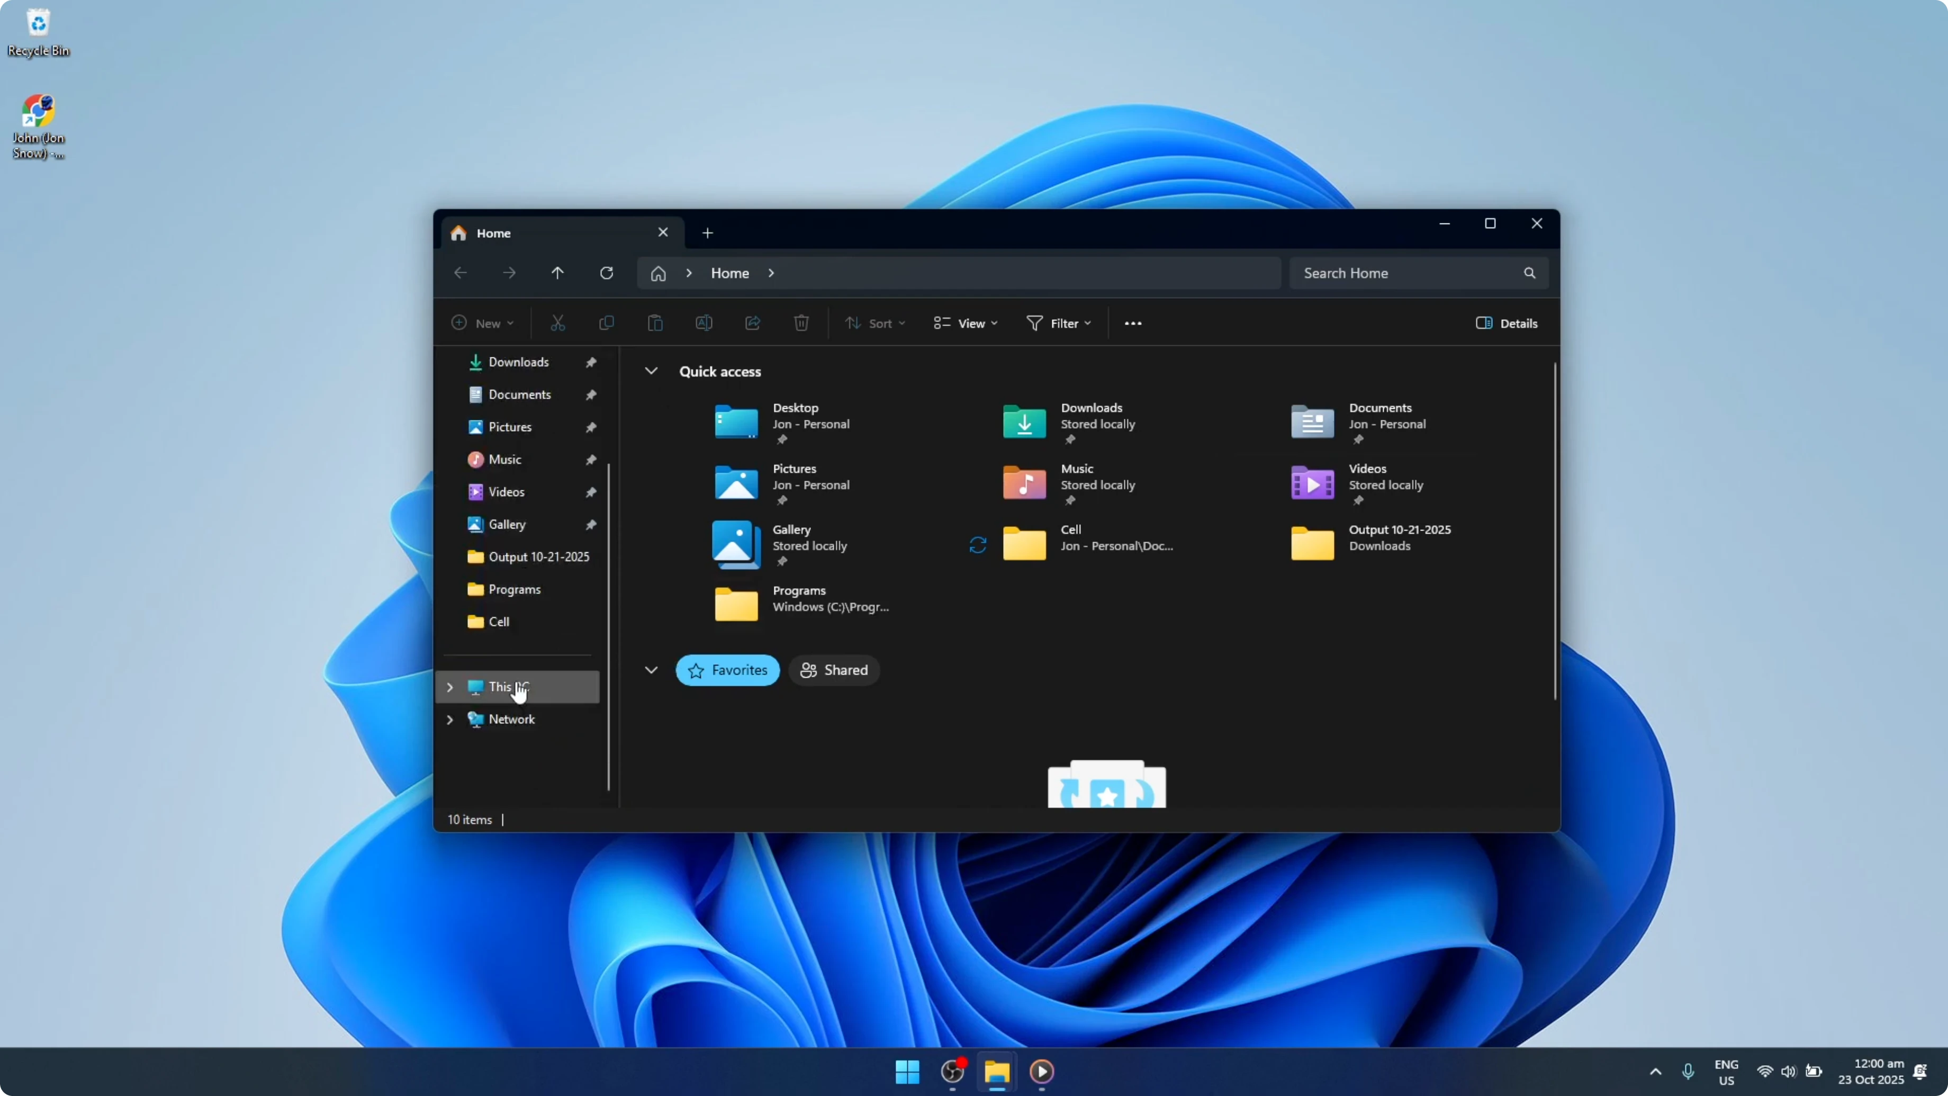Expand the This PC tree node
This screenshot has width=1948, height=1096.
(450, 687)
